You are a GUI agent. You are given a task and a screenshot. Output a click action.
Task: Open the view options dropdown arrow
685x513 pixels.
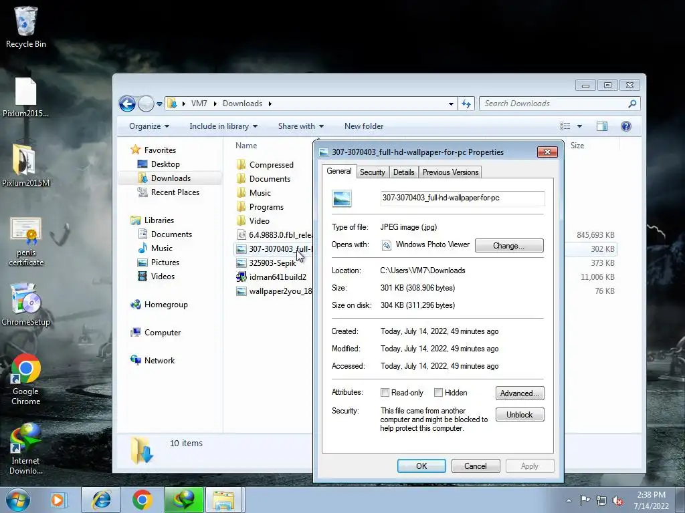point(579,126)
